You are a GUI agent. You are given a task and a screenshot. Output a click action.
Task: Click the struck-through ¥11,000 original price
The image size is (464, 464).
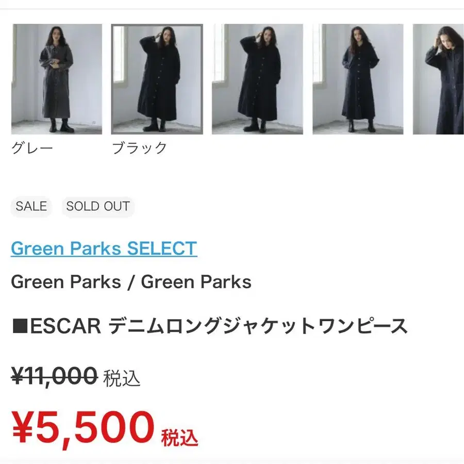(55, 375)
